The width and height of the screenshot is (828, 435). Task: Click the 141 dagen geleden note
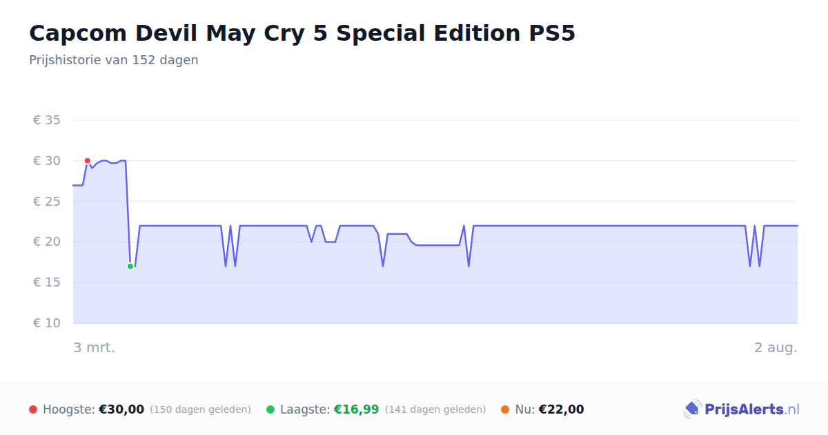[x=435, y=409]
